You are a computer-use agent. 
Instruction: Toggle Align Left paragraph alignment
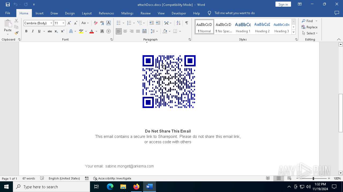pyautogui.click(x=119, y=31)
